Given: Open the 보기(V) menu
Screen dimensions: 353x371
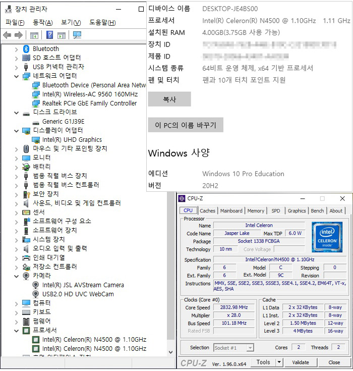Looking at the screenshot, I should point(71,23).
